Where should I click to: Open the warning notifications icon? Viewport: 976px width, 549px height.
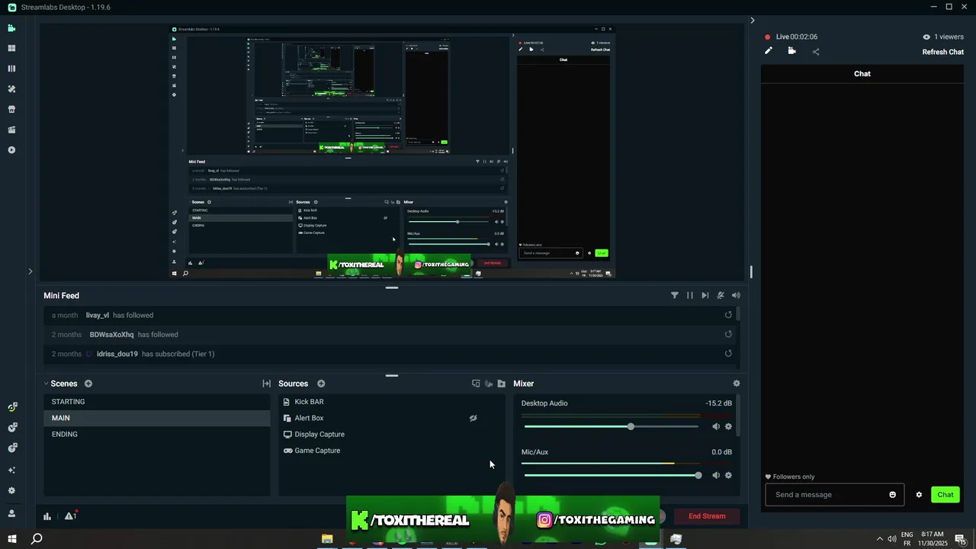pos(70,516)
